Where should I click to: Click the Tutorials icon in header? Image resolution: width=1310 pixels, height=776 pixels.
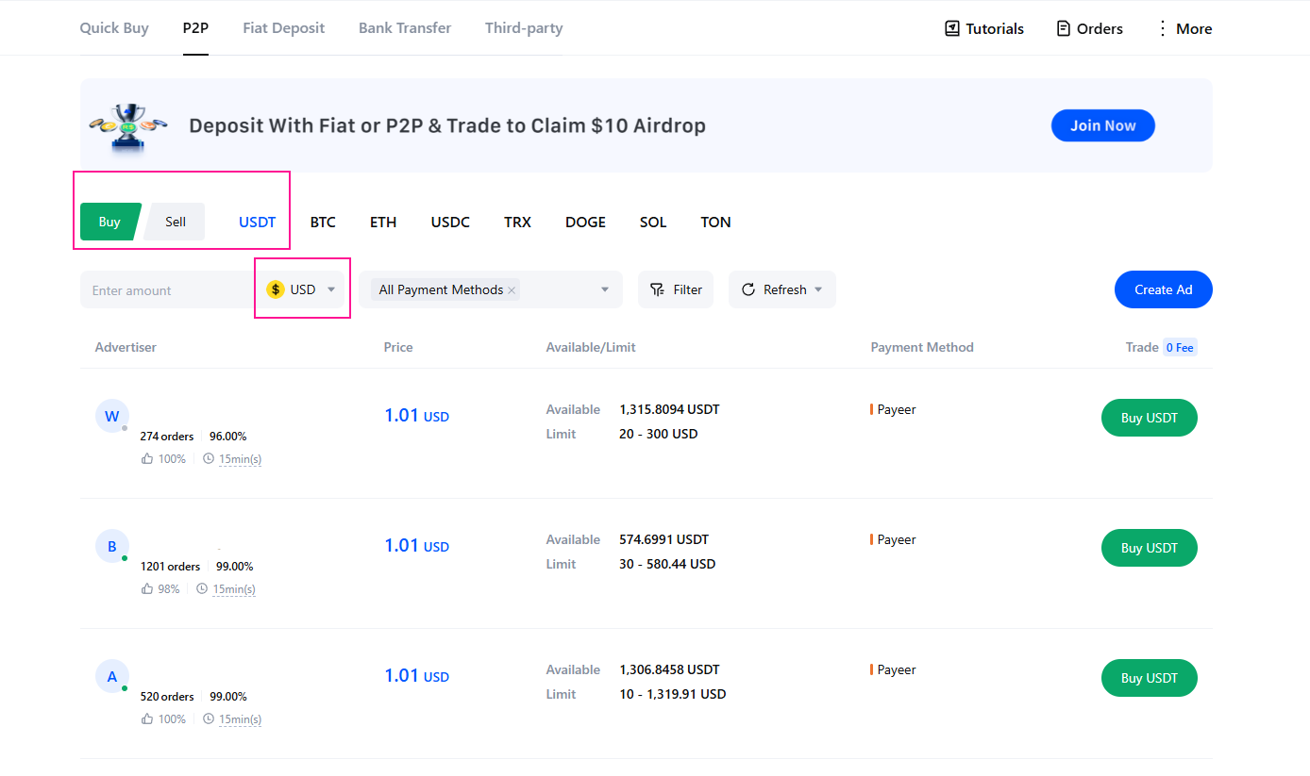pyautogui.click(x=952, y=28)
